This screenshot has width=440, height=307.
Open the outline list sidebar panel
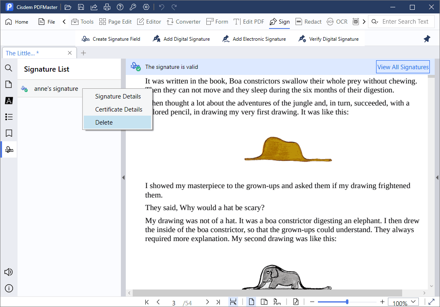click(x=9, y=117)
